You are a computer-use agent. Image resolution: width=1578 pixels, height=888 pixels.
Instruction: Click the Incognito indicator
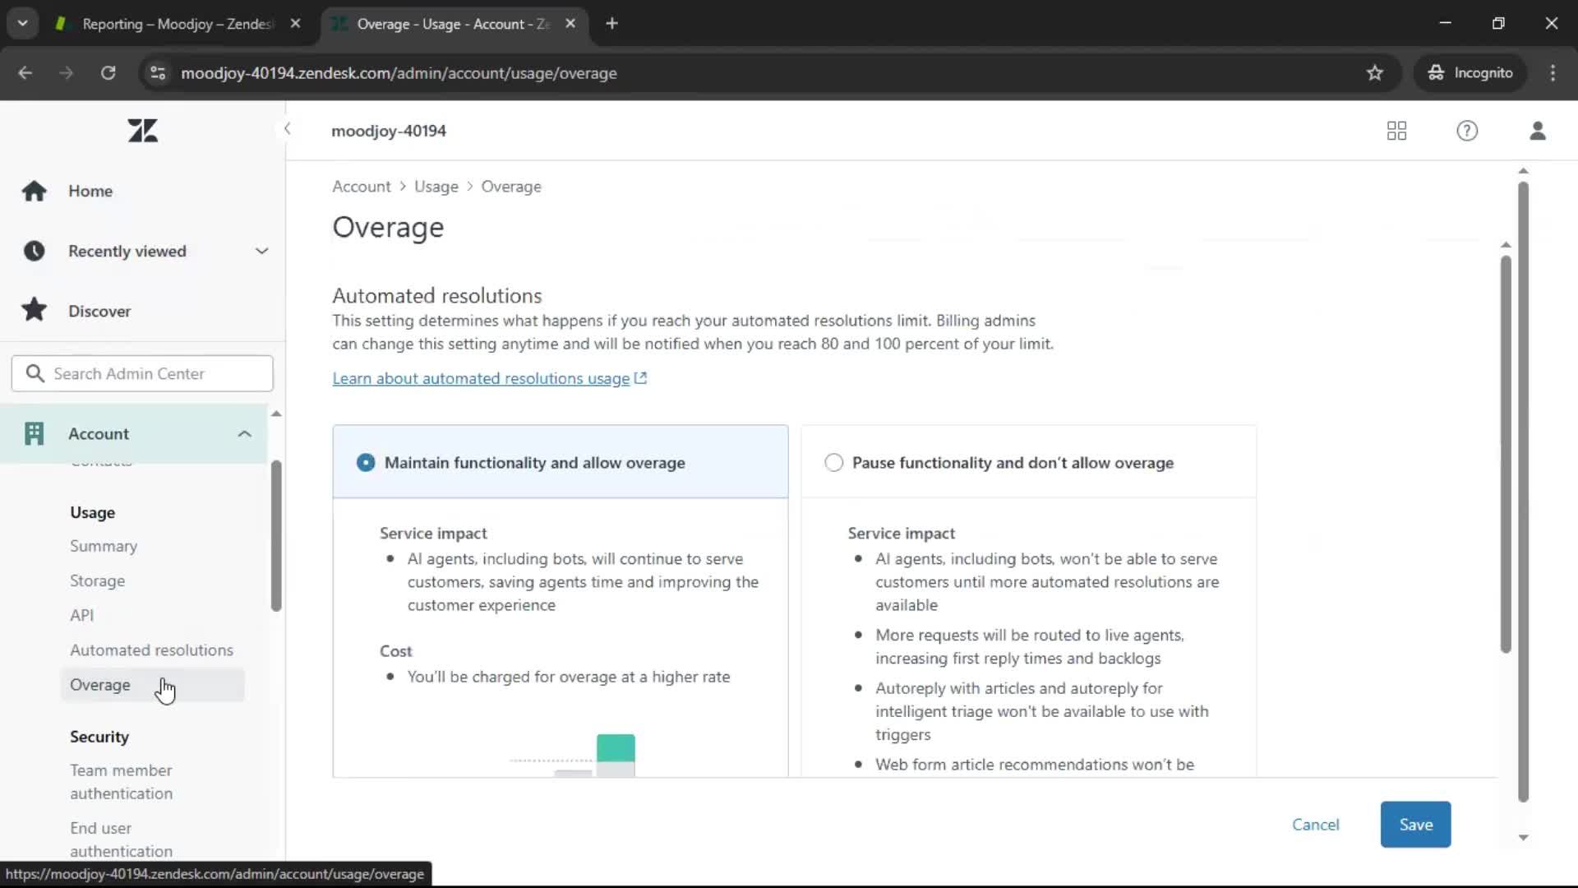point(1470,73)
